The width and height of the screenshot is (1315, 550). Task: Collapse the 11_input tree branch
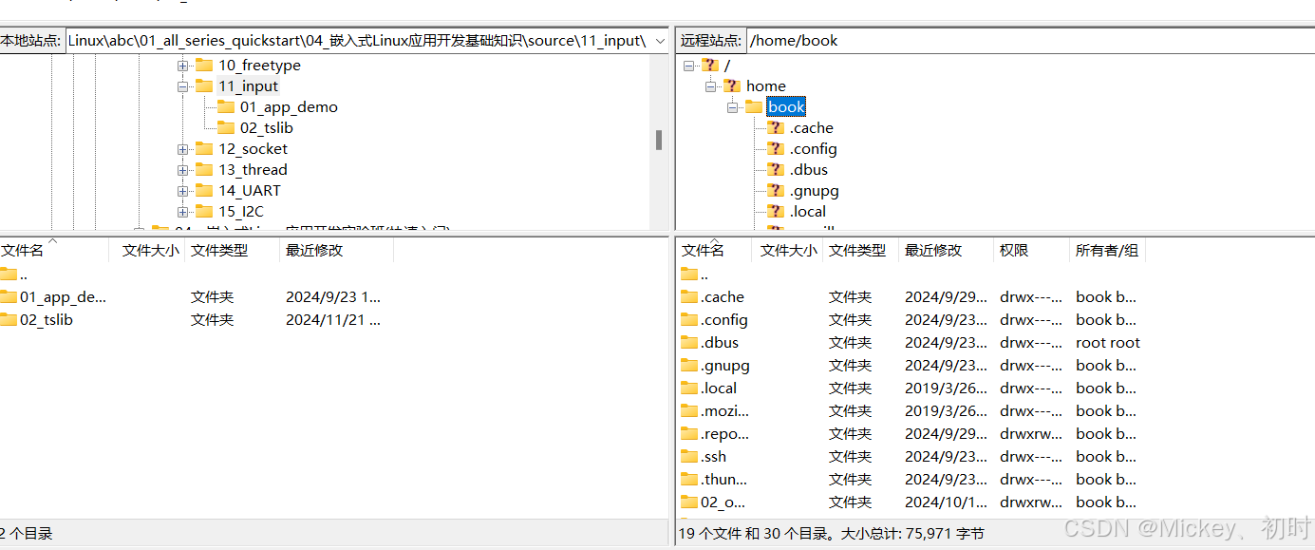coord(182,85)
